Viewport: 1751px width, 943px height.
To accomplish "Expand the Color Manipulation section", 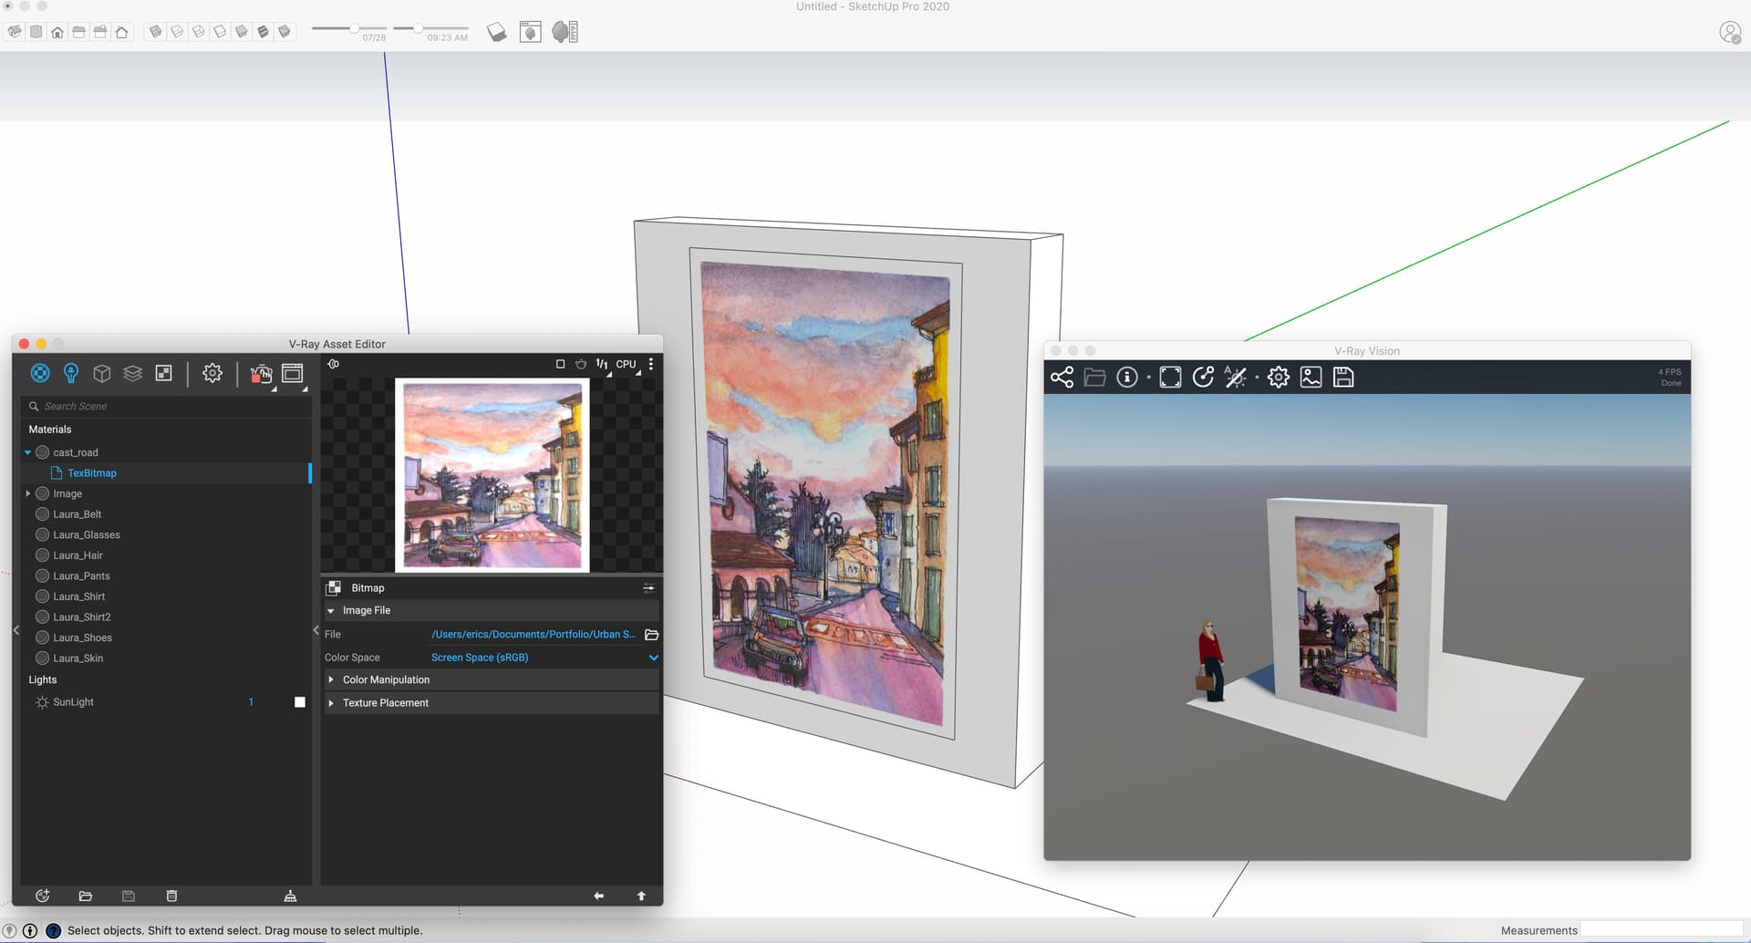I will 331,679.
